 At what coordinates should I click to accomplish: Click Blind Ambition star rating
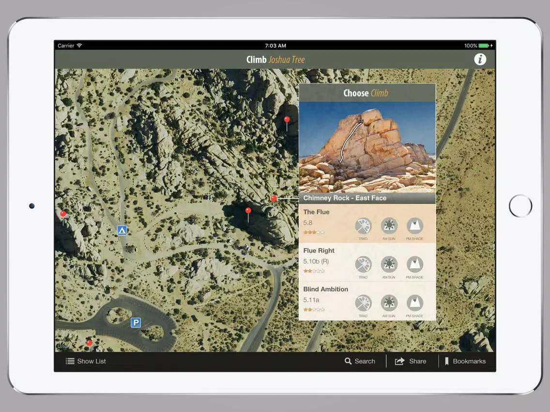tap(314, 309)
